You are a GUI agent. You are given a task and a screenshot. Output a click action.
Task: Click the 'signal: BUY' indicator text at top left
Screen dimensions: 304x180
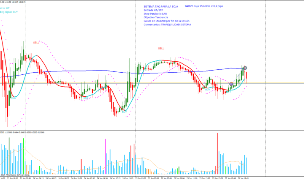(x=9, y=12)
